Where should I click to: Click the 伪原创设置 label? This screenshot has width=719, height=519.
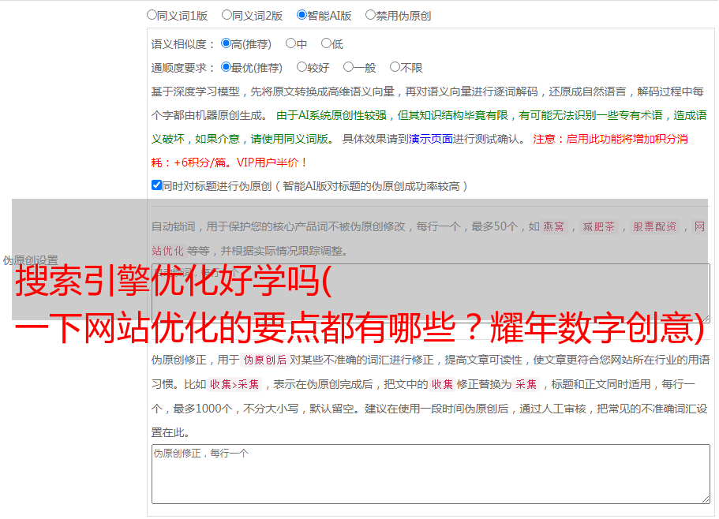click(x=30, y=260)
